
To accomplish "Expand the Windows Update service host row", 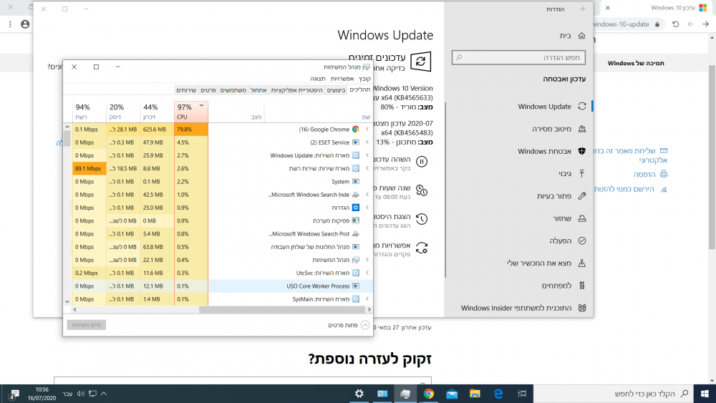I will 367,155.
